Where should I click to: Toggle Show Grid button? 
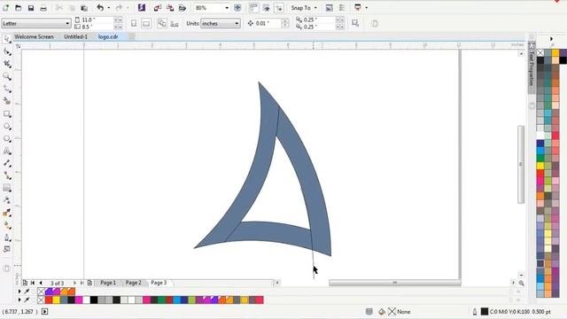click(267, 8)
